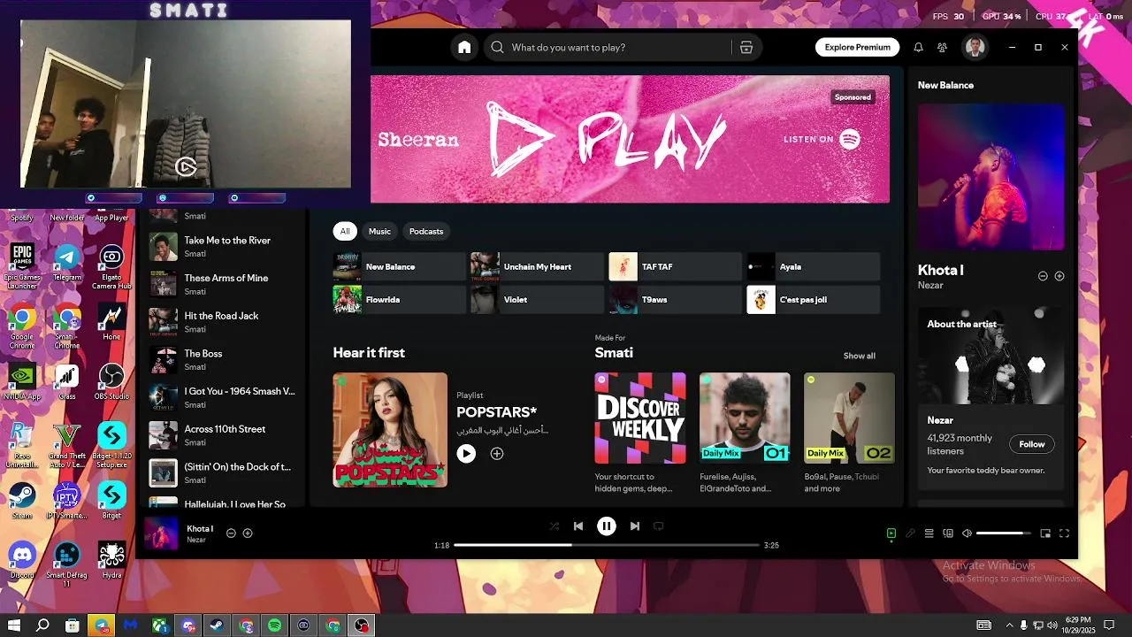Toggle shuffle in player bar

coord(555,526)
